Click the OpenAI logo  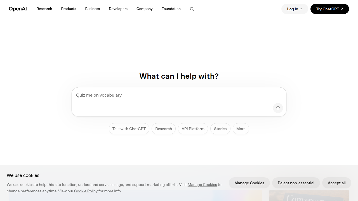tap(18, 9)
